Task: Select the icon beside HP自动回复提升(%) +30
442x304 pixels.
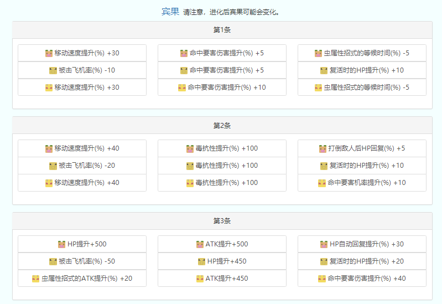Action: 325,244
